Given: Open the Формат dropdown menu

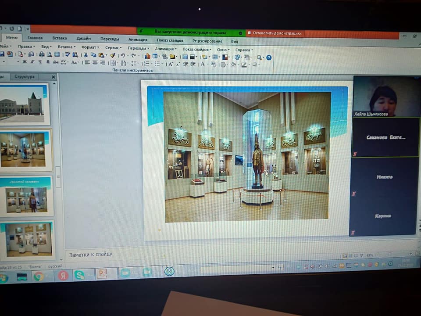Looking at the screenshot, I should coord(90,47).
